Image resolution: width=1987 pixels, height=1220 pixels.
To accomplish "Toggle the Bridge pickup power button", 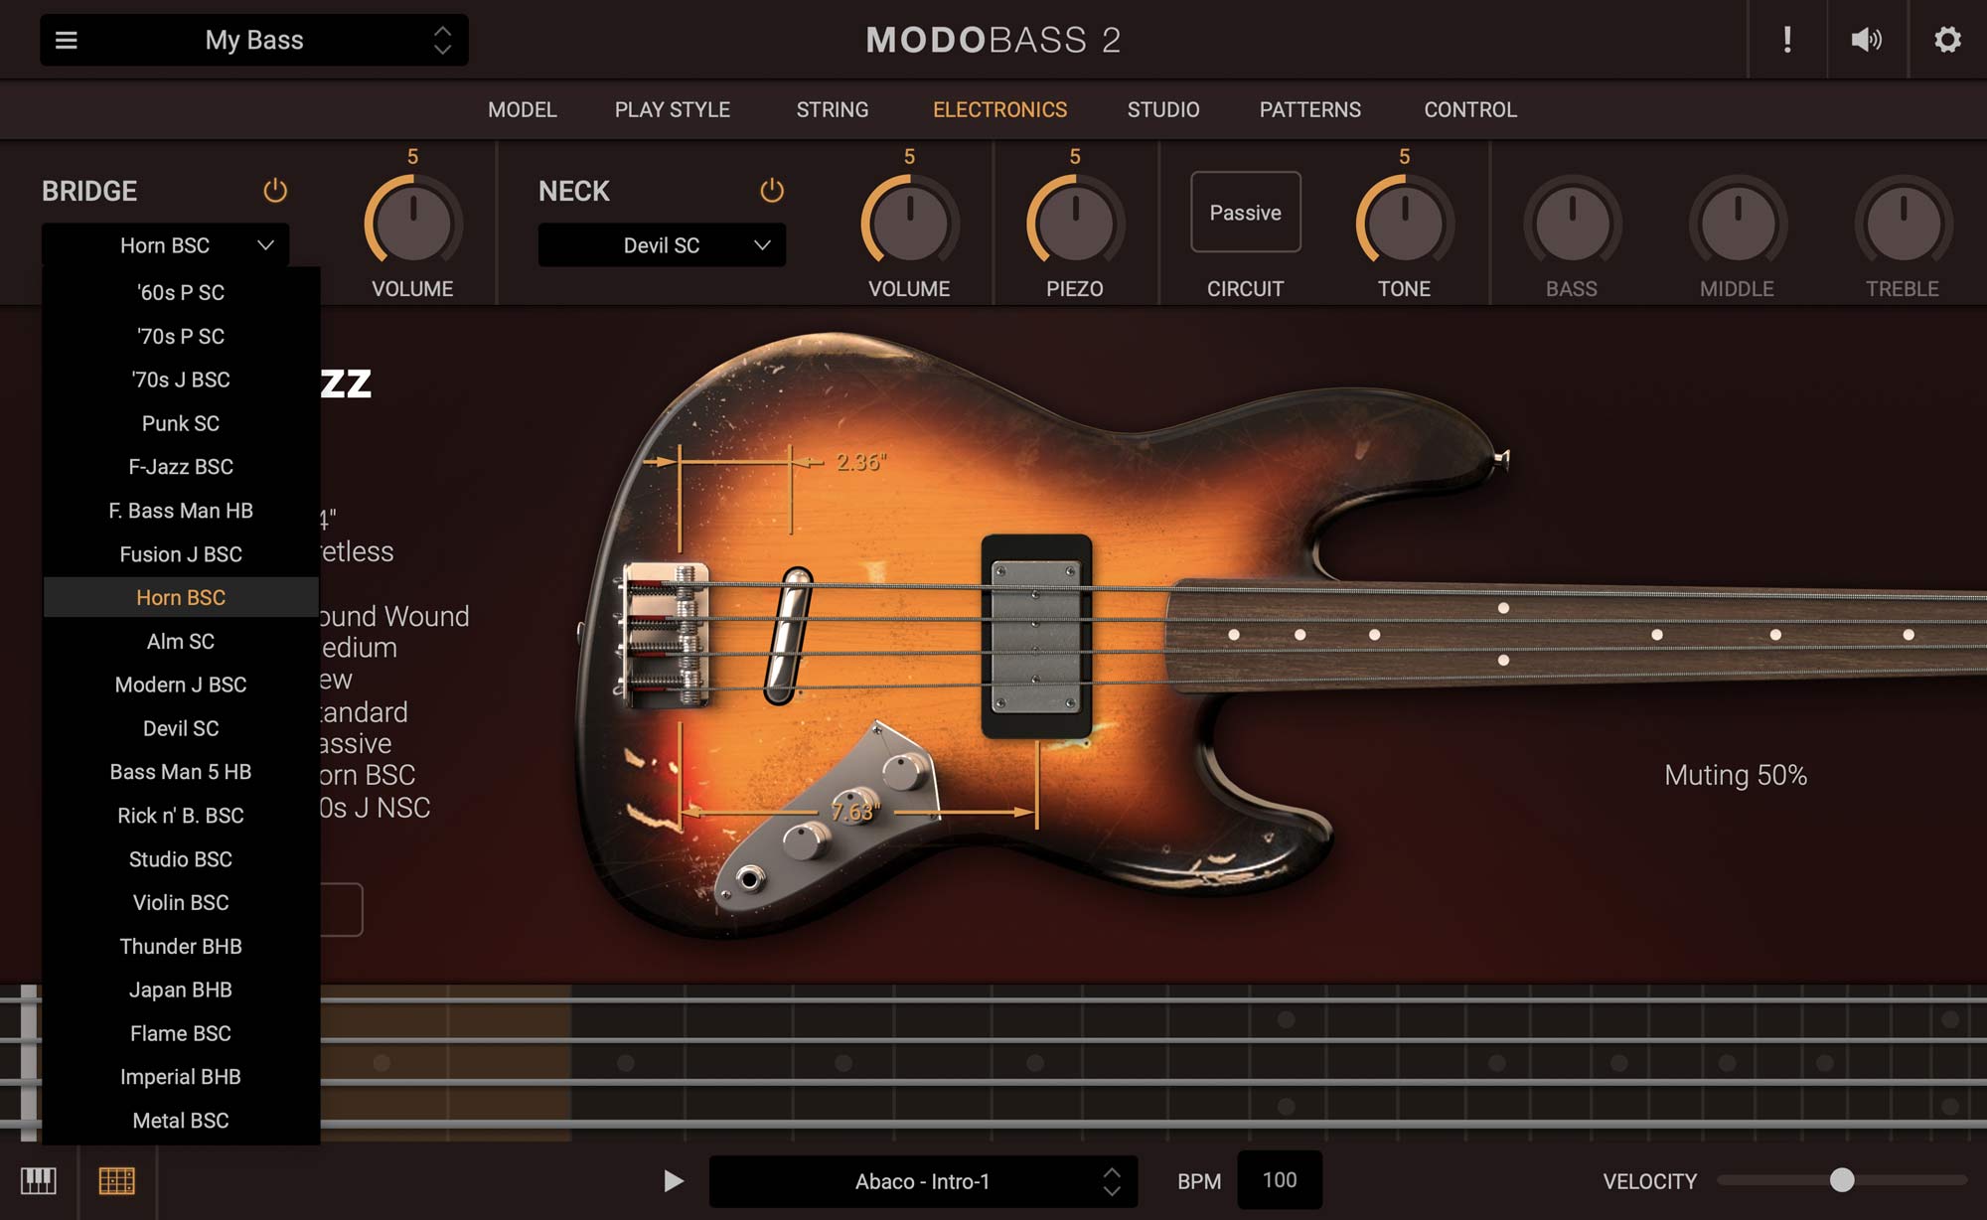I will coord(275,190).
